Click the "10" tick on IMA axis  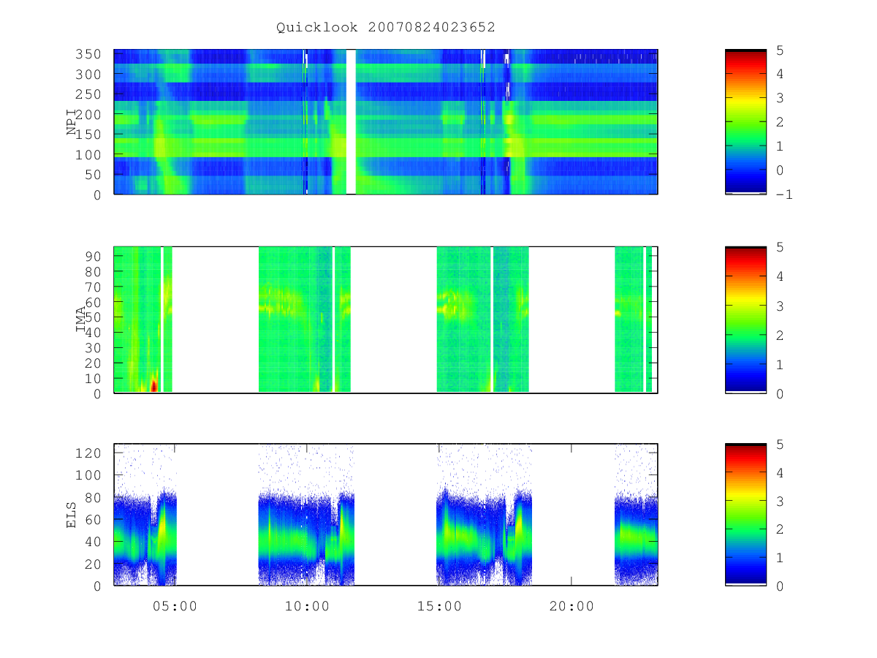(x=94, y=378)
